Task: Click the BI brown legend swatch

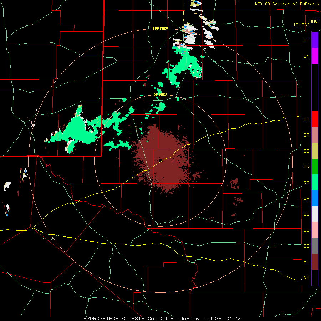Action: pyautogui.click(x=315, y=262)
